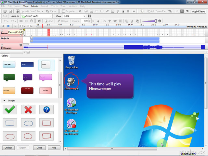This screenshot has width=208, height=156.
Task: Select the green speech bubble text box
Action: [x=9, y=77]
